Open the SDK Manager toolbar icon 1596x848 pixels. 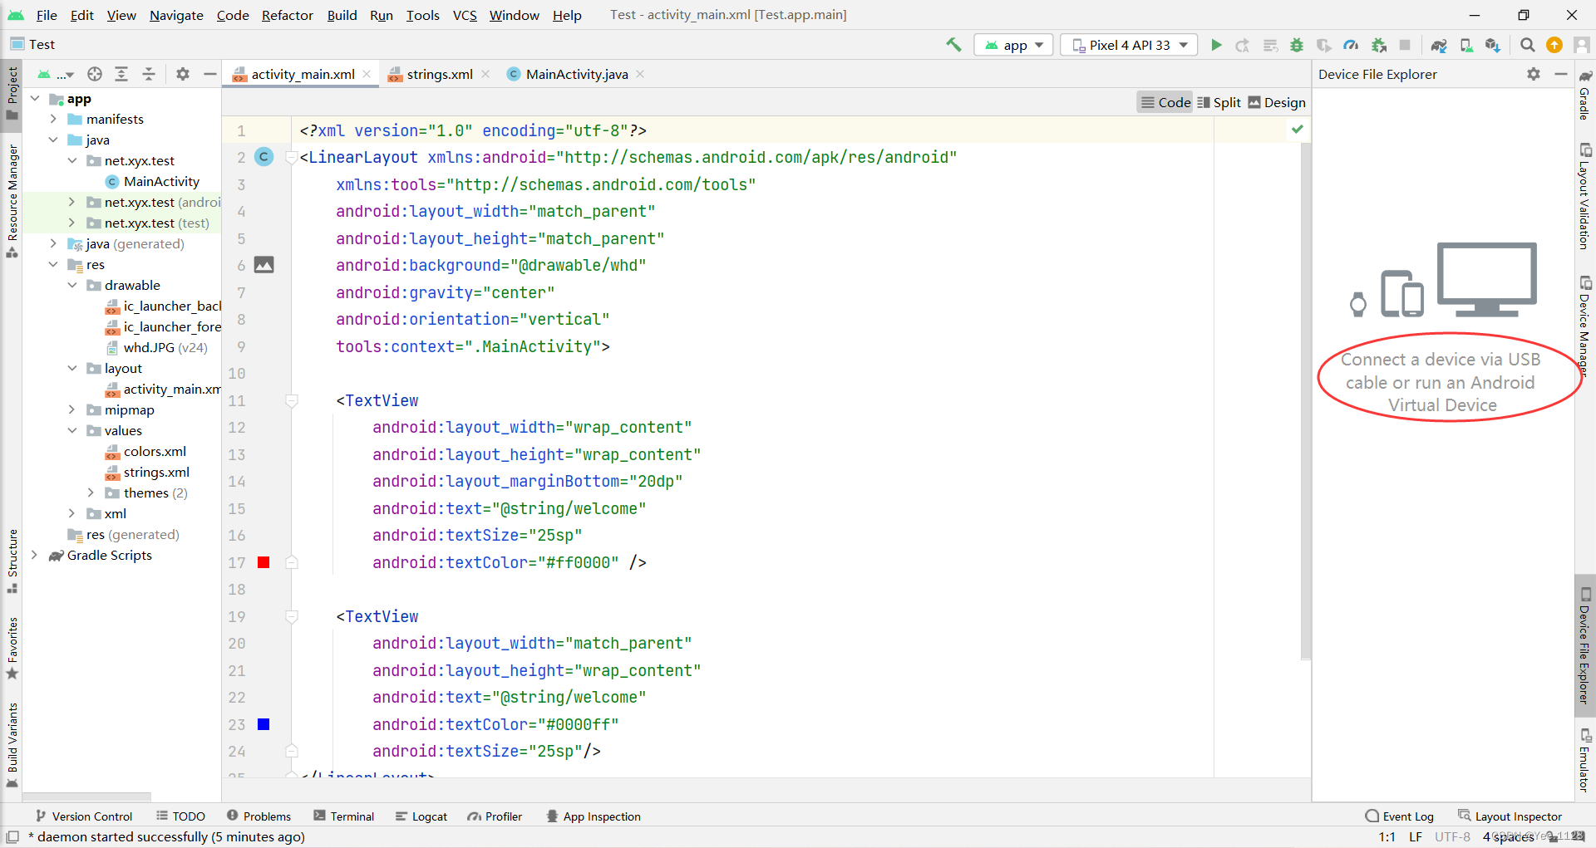pos(1493,45)
